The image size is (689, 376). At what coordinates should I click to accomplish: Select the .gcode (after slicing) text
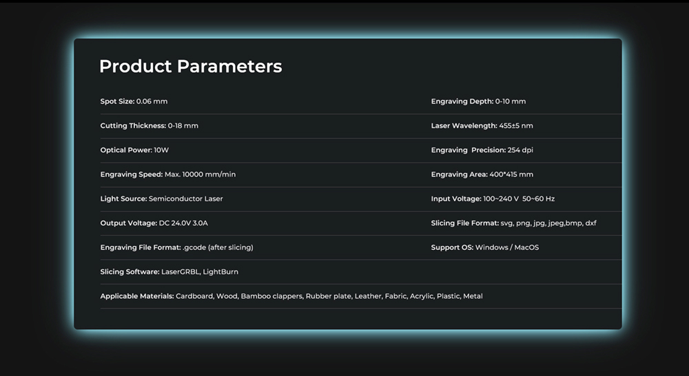(x=223, y=247)
